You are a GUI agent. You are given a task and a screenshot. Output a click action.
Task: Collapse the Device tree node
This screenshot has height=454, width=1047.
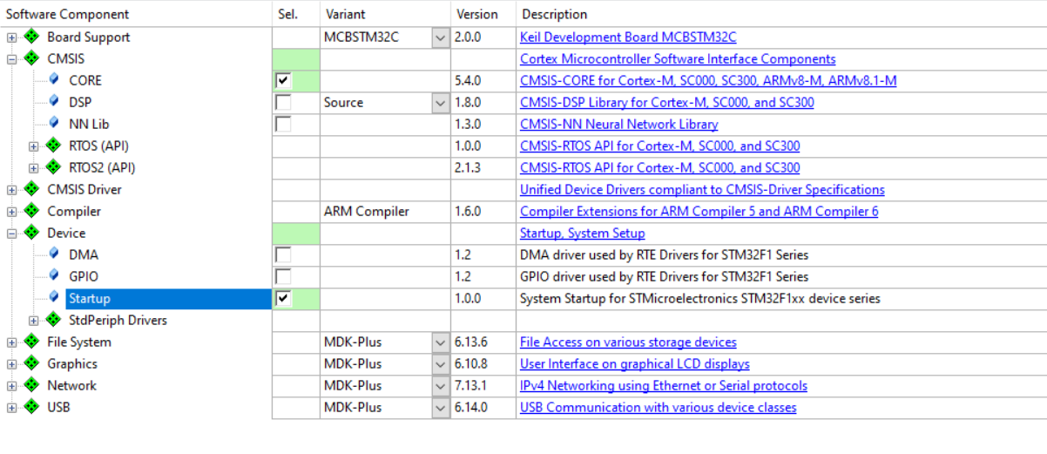12,234
